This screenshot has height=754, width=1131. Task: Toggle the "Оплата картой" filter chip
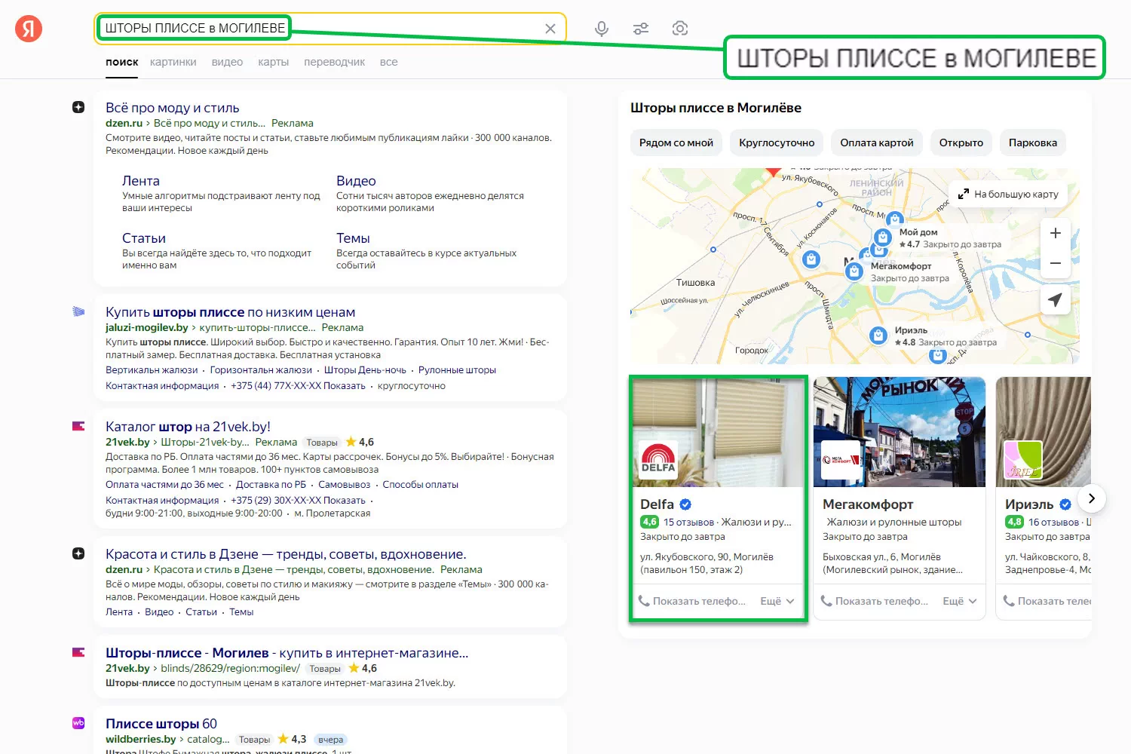(x=876, y=143)
